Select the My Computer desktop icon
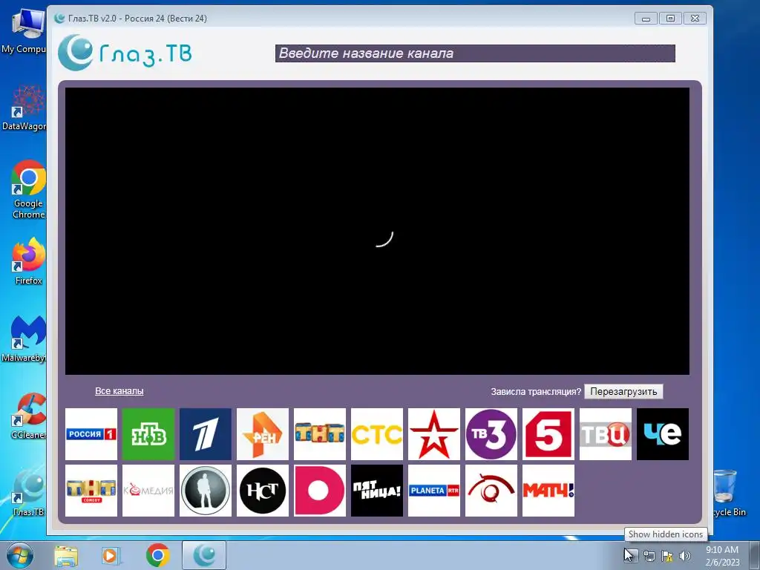 pos(24,30)
